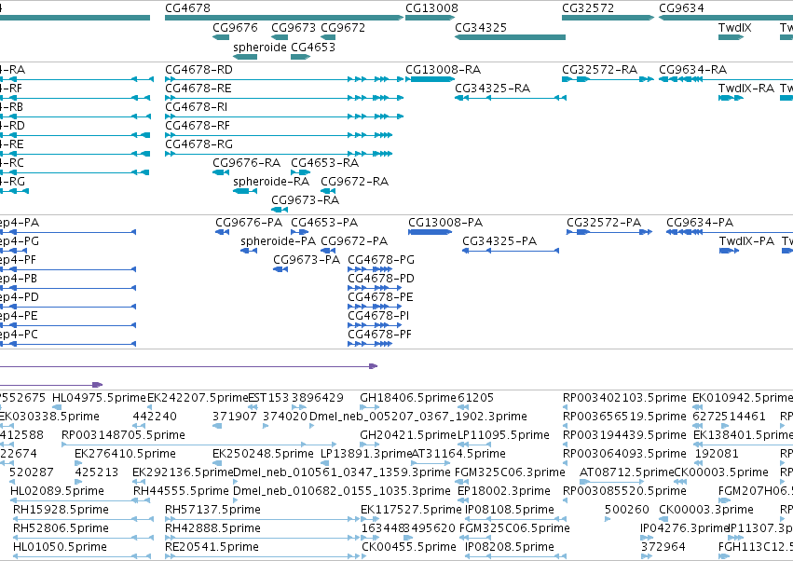
Task: Click EST AT08712.5prime
Action: click(x=611, y=482)
